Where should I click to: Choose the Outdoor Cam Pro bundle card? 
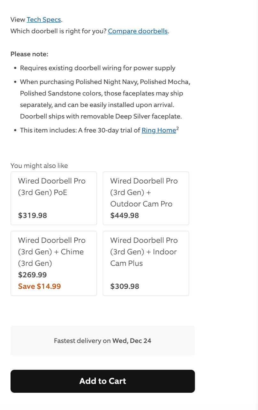[146, 198]
